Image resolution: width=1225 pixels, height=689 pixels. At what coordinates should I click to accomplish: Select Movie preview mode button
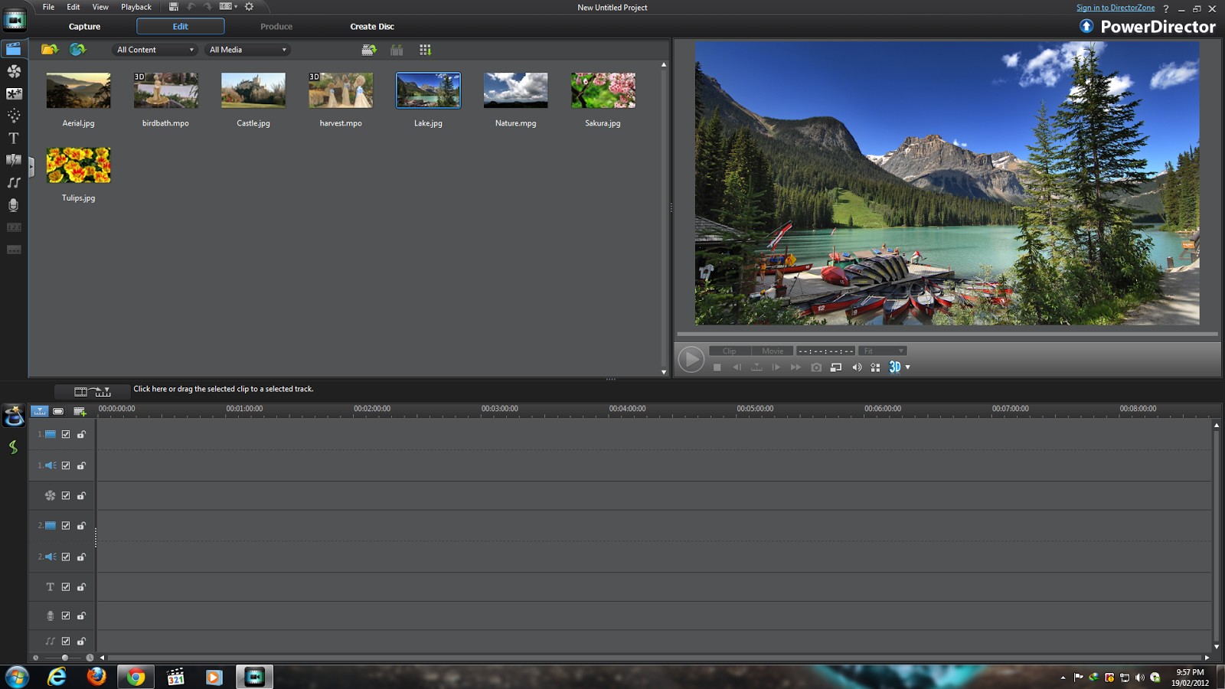tap(773, 351)
